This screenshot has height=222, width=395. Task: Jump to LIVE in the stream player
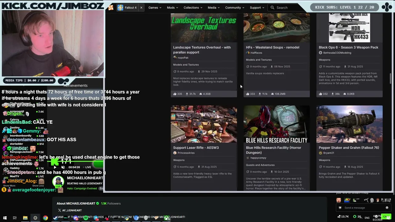87,167
